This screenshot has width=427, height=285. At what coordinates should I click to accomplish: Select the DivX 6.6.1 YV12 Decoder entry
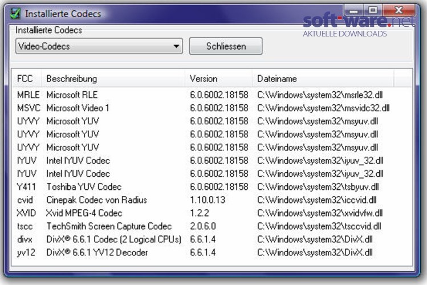97,253
